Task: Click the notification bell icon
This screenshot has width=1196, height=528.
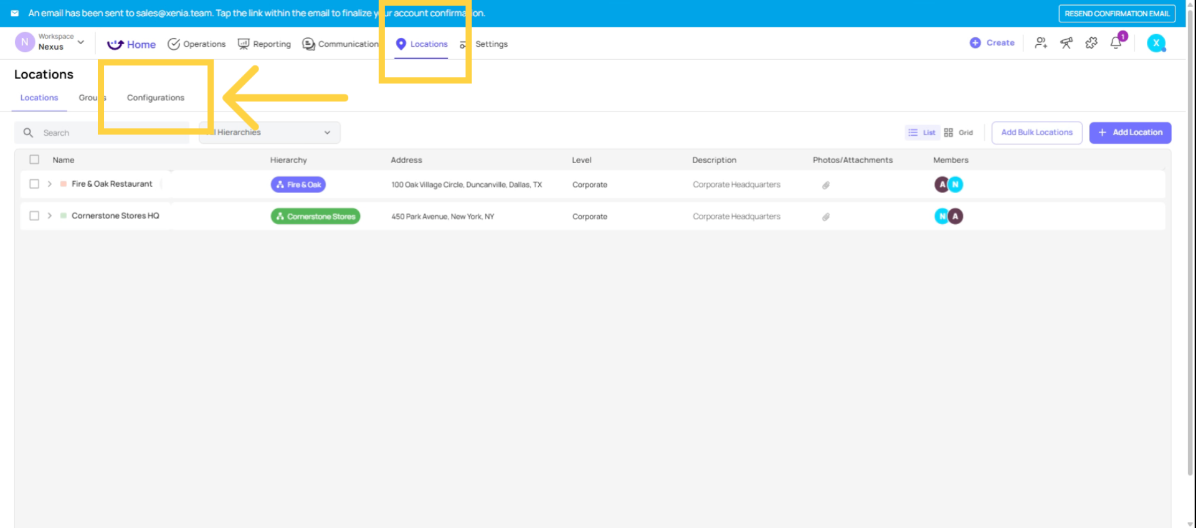Action: click(1115, 43)
